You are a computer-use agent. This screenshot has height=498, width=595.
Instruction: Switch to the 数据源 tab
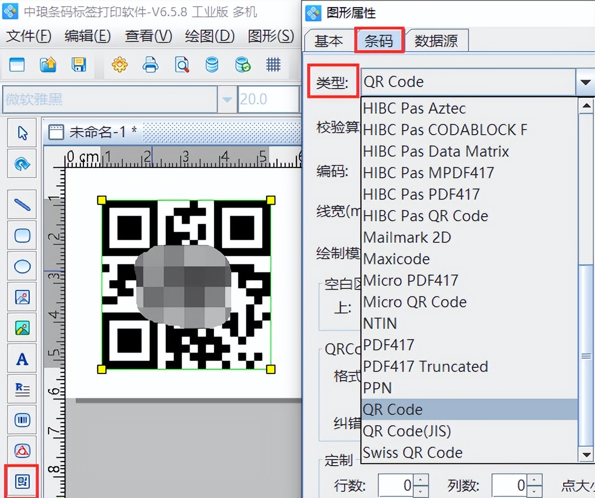point(436,40)
